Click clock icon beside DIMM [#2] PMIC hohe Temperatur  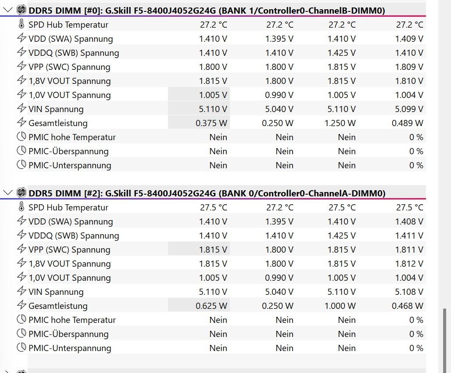point(21,319)
